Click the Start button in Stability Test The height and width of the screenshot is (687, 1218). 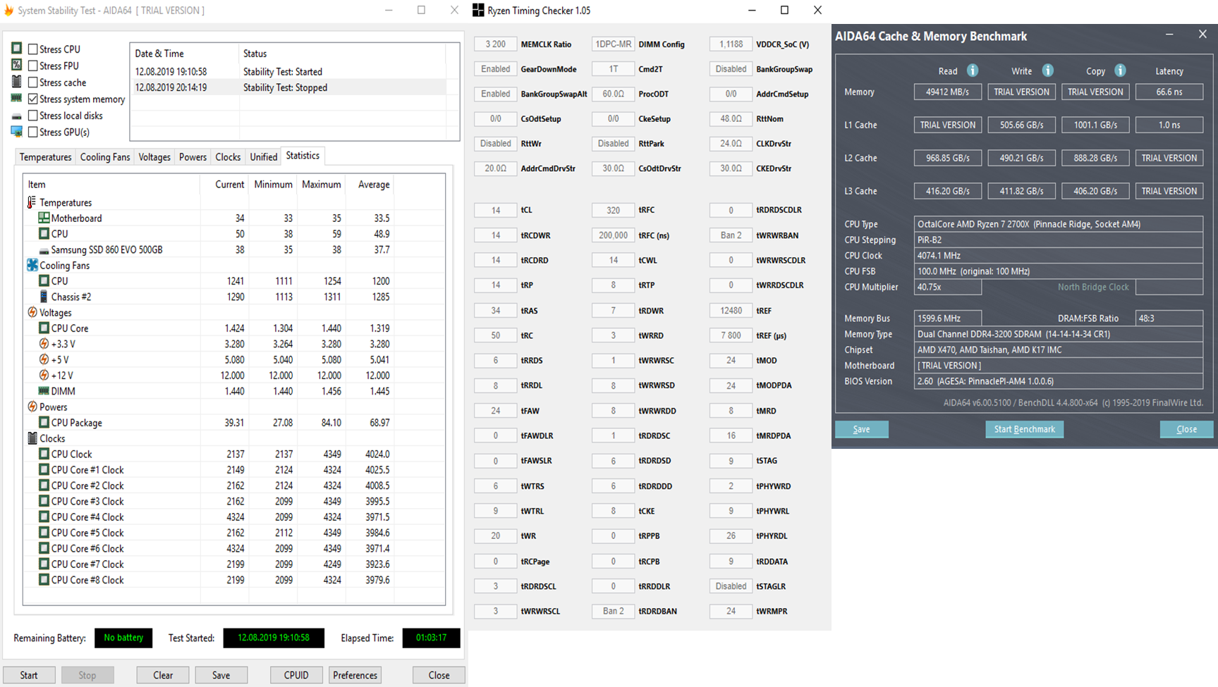pos(29,675)
